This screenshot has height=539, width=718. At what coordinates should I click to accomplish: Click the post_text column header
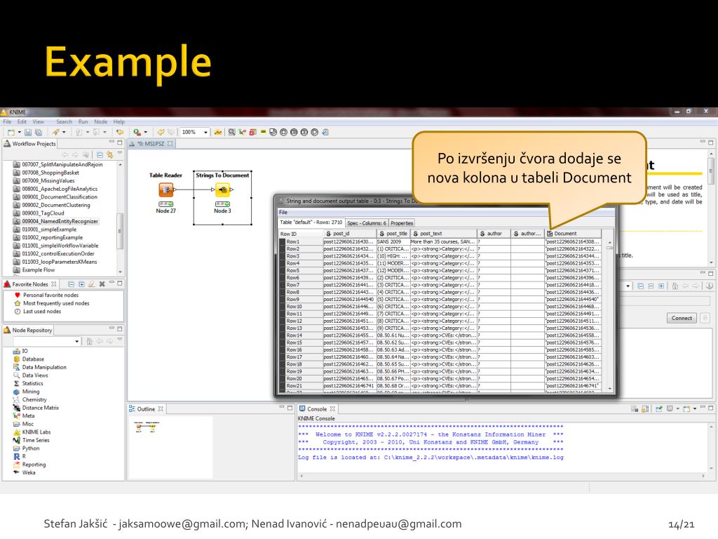(443, 234)
